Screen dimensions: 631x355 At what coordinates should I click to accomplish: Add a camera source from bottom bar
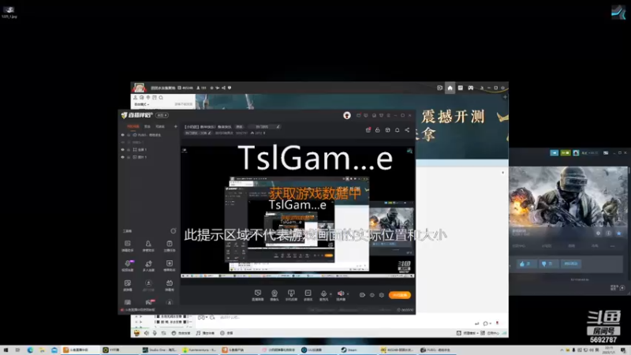pyautogui.click(x=274, y=295)
